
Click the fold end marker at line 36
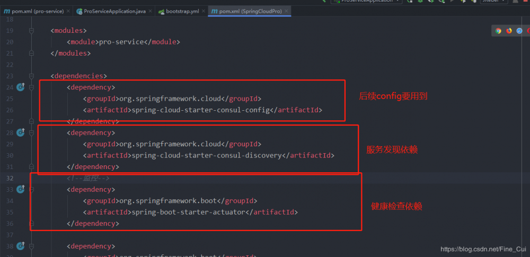pos(31,224)
